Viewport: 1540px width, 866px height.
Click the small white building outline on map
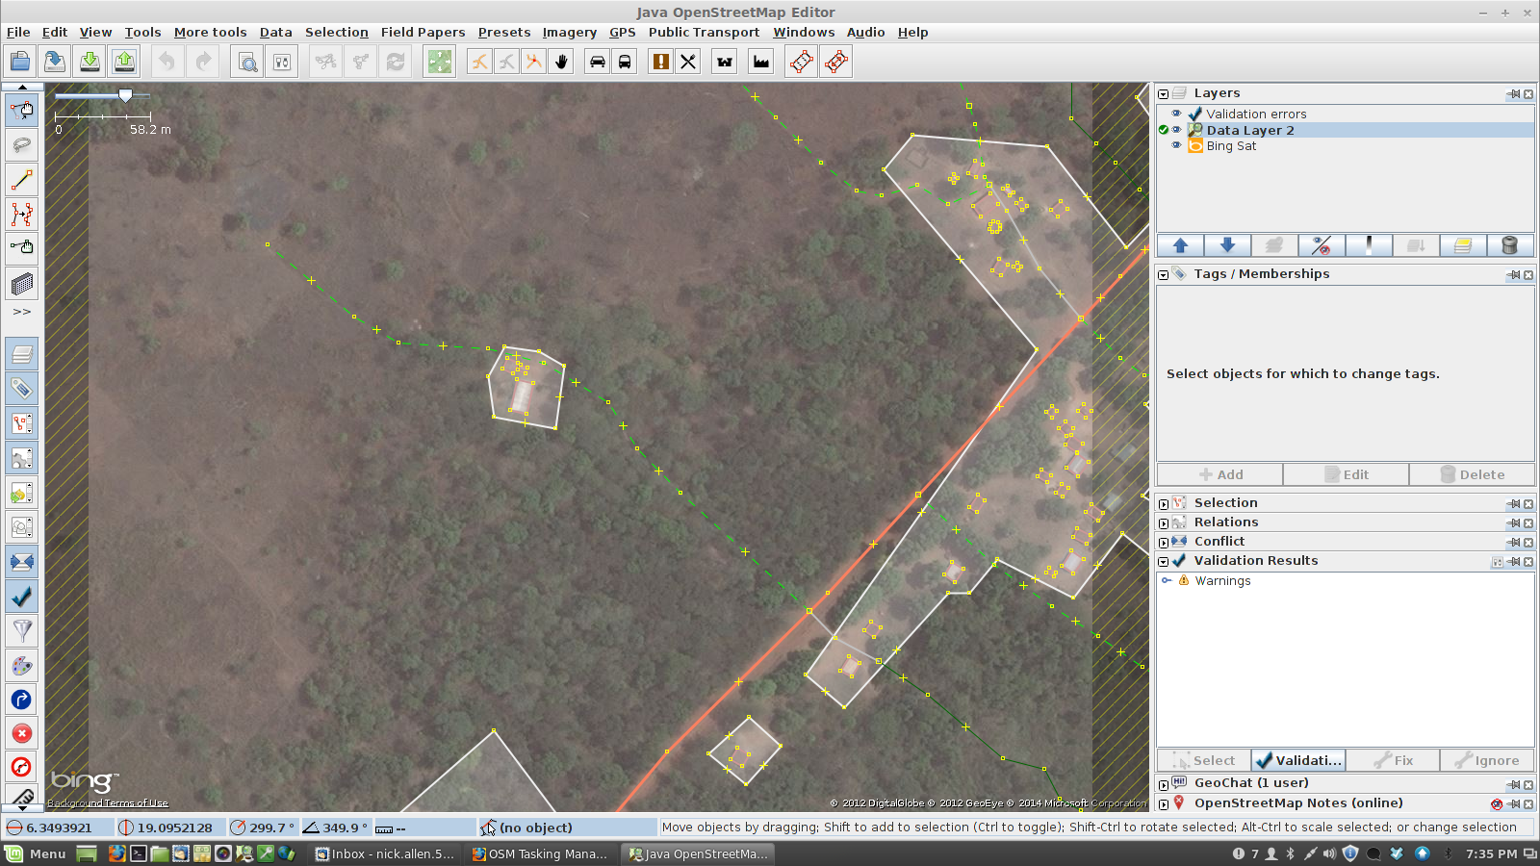[x=526, y=387]
